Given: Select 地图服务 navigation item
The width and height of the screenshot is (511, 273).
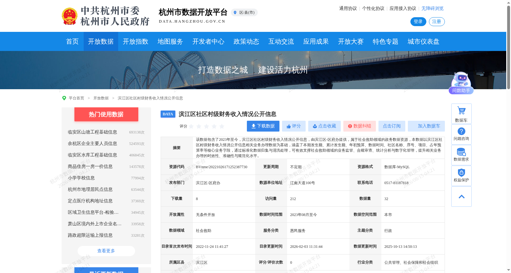Looking at the screenshot, I should tap(170, 41).
